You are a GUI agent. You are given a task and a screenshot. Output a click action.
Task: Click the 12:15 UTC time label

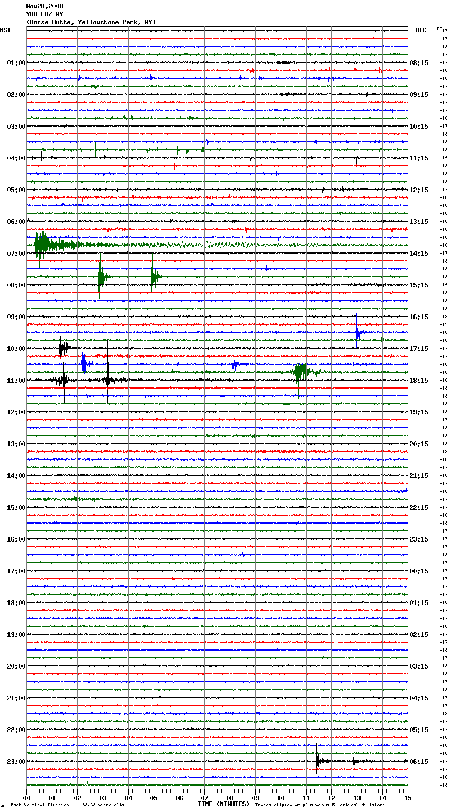(419, 190)
